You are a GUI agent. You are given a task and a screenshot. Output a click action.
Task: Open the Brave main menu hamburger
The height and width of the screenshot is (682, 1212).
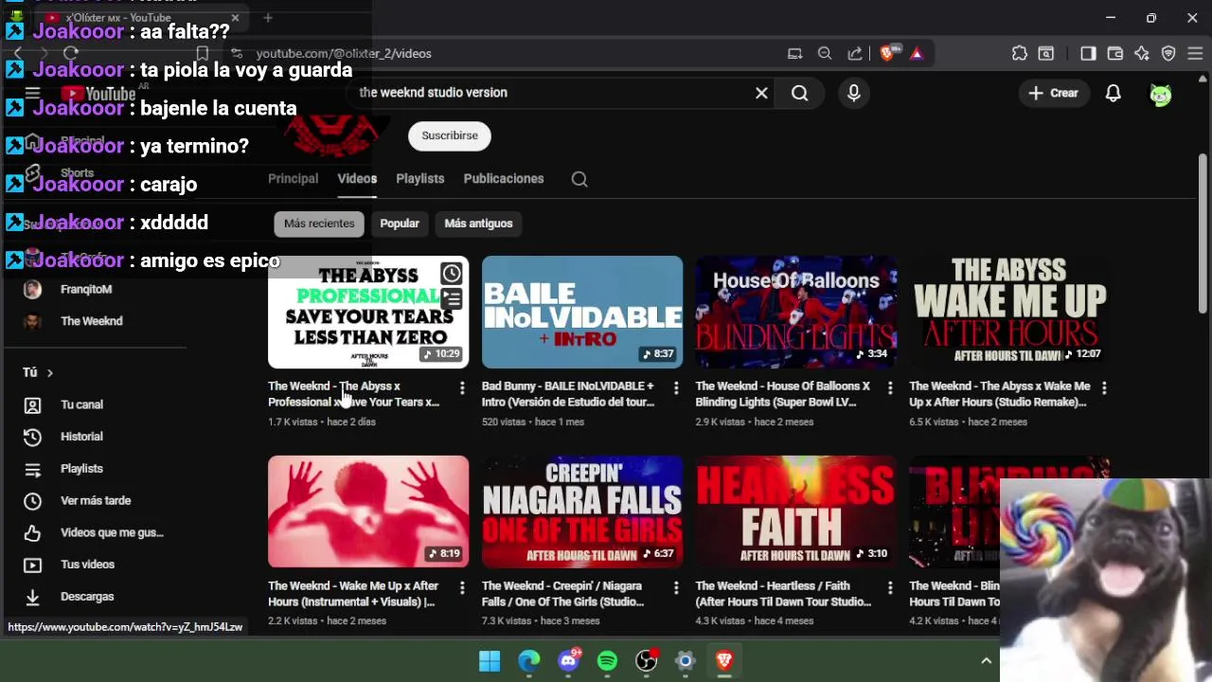coord(1195,54)
